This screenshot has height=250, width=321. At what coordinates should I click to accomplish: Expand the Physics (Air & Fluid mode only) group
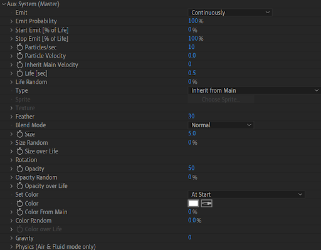tap(11, 247)
